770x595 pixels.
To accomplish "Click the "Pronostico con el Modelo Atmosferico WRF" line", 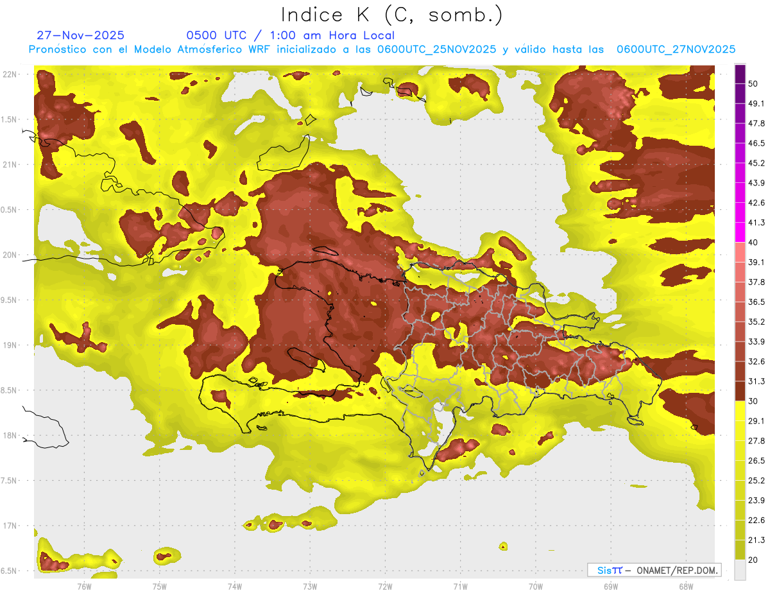I will coord(382,49).
